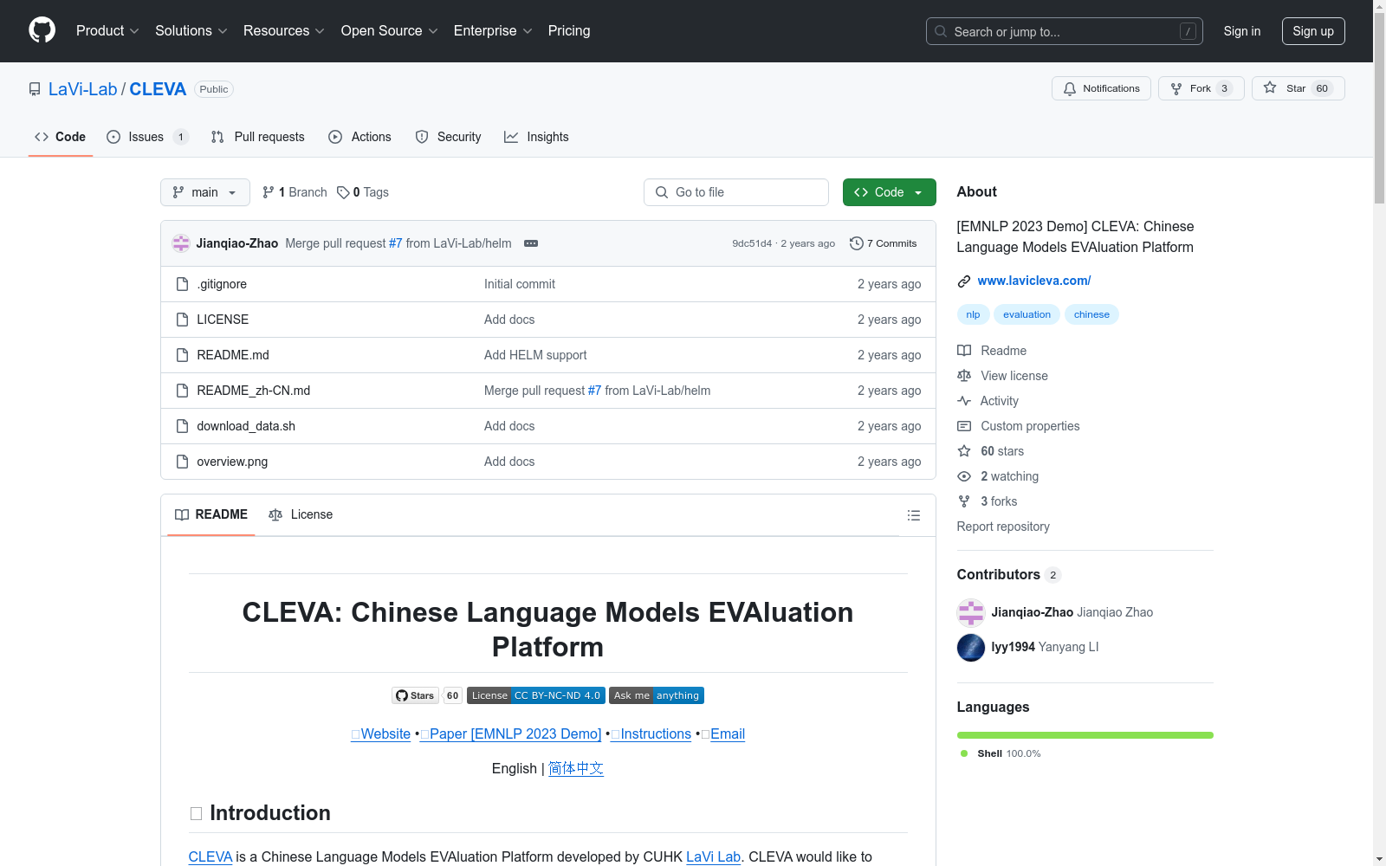
Task: Click the Sign up button
Action: [1313, 31]
